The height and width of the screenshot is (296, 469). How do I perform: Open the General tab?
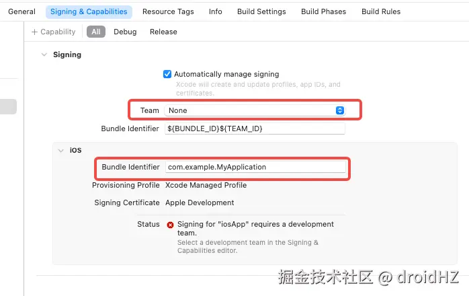point(22,11)
